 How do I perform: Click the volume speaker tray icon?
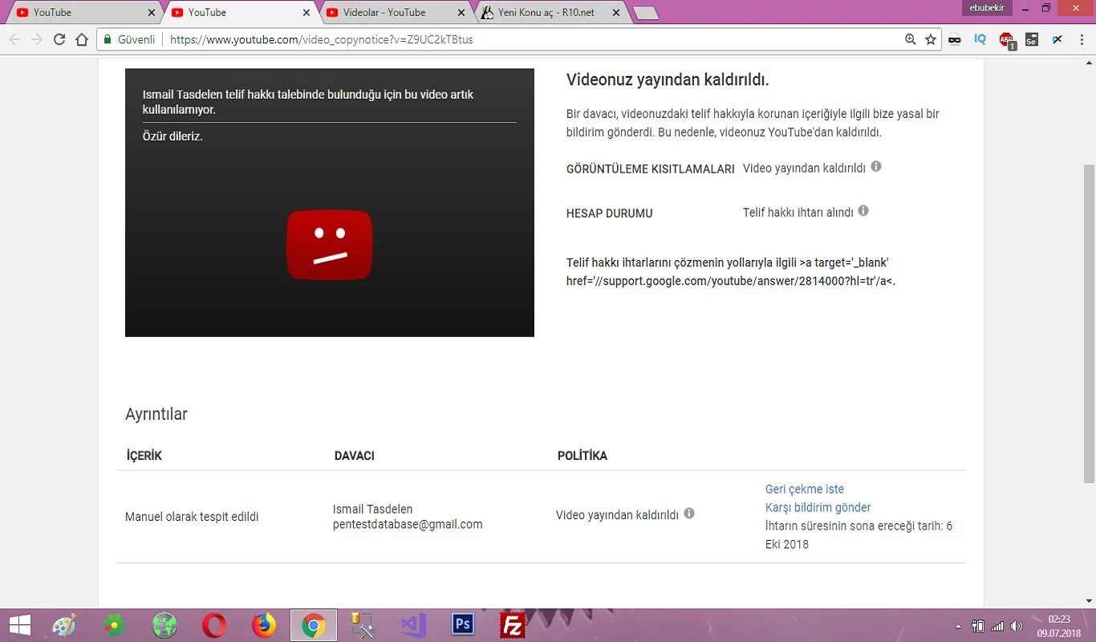pos(1017,626)
